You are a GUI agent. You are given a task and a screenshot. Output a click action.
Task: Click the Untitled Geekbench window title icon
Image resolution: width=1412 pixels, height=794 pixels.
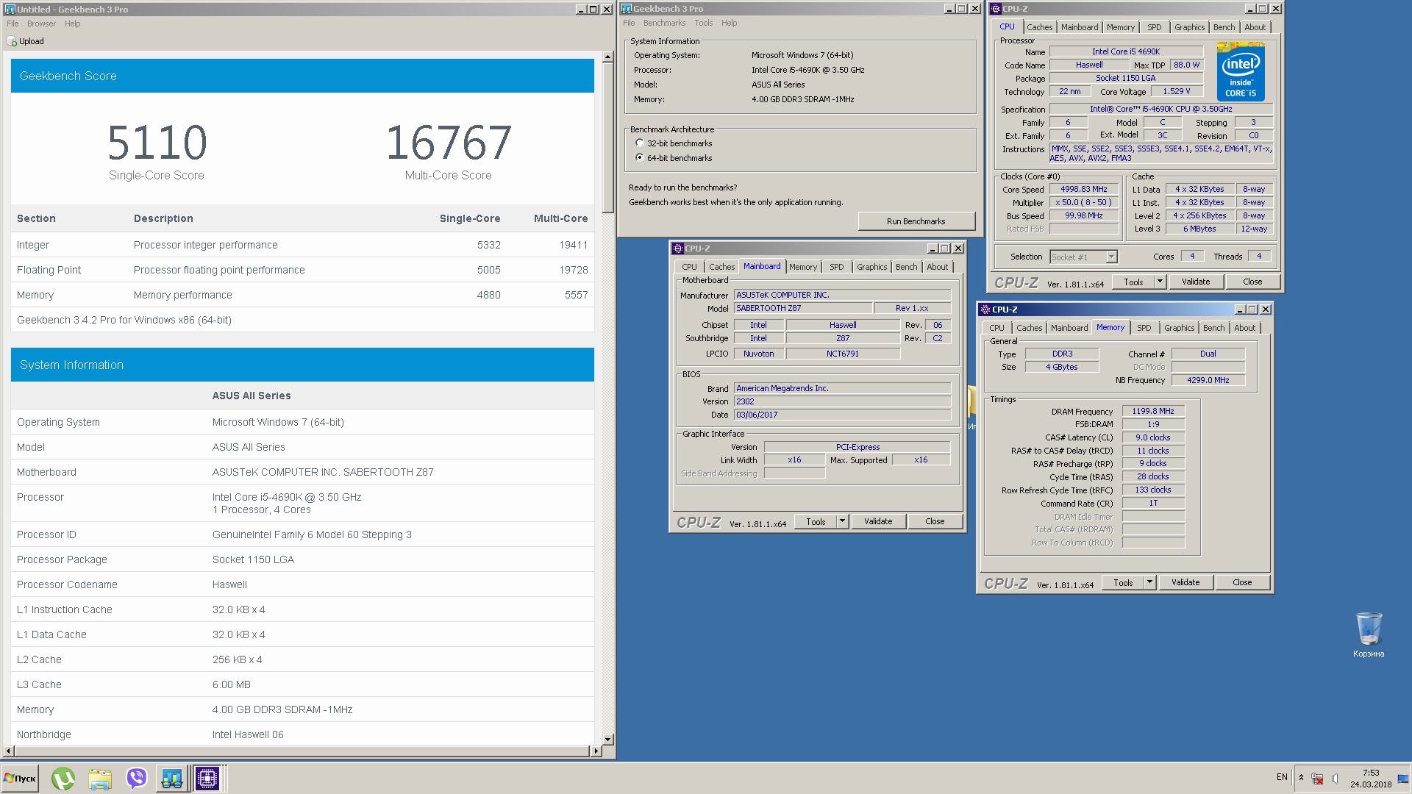pos(10,9)
